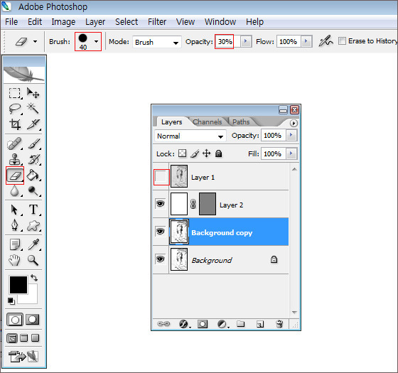Select the Move tool
The width and height of the screenshot is (398, 373).
click(33, 93)
